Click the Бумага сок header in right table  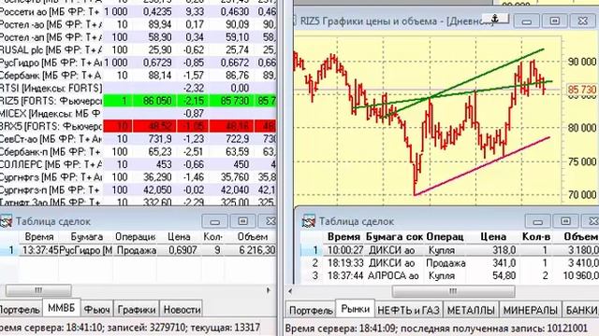[394, 236]
